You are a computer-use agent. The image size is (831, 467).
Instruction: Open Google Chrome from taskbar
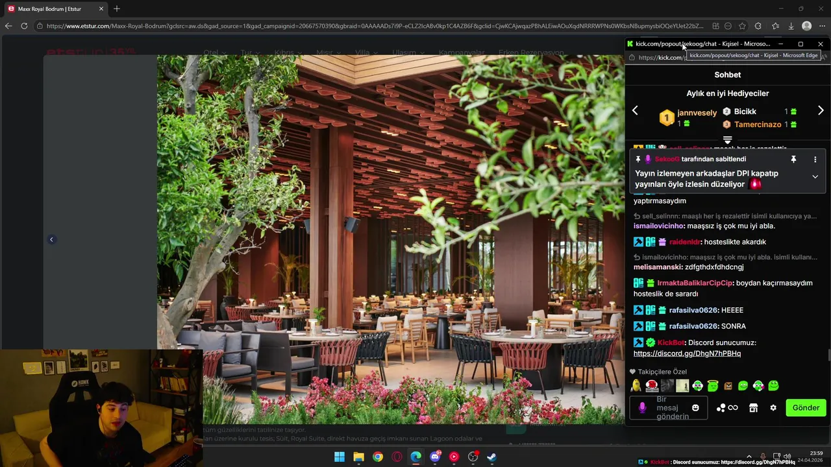coord(378,457)
